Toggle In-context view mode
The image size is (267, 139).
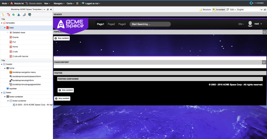pyautogui.click(x=219, y=10)
